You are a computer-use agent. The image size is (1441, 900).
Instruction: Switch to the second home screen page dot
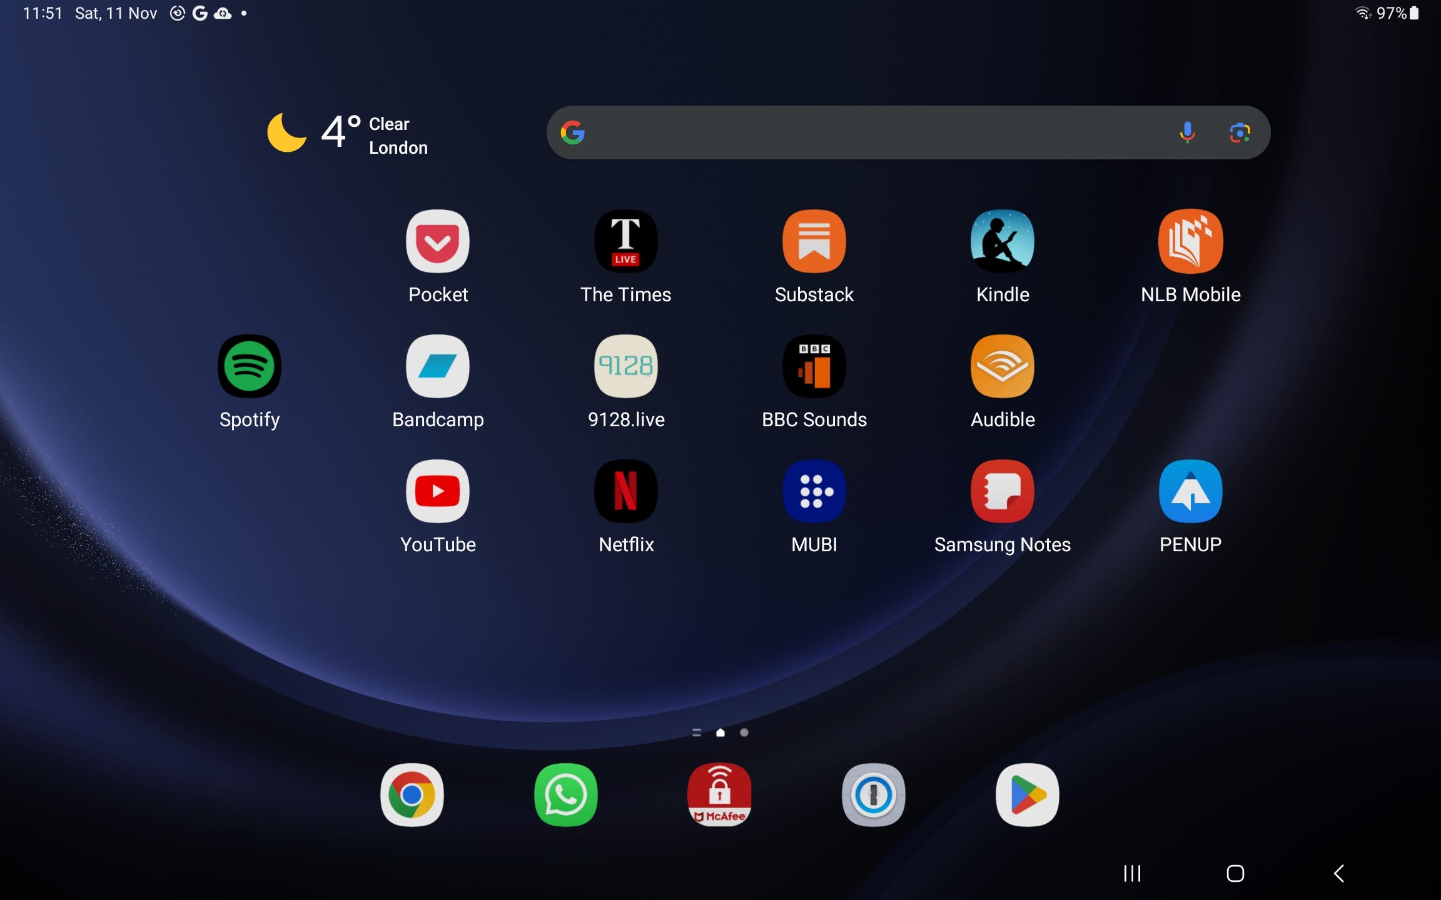[744, 732]
